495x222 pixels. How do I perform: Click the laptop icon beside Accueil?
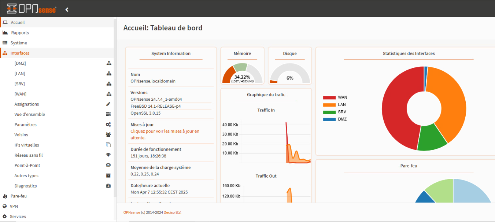coord(5,22)
